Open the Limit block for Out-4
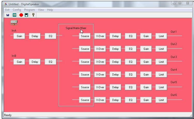This screenshot has width=194, height=119. [x=161, y=74]
